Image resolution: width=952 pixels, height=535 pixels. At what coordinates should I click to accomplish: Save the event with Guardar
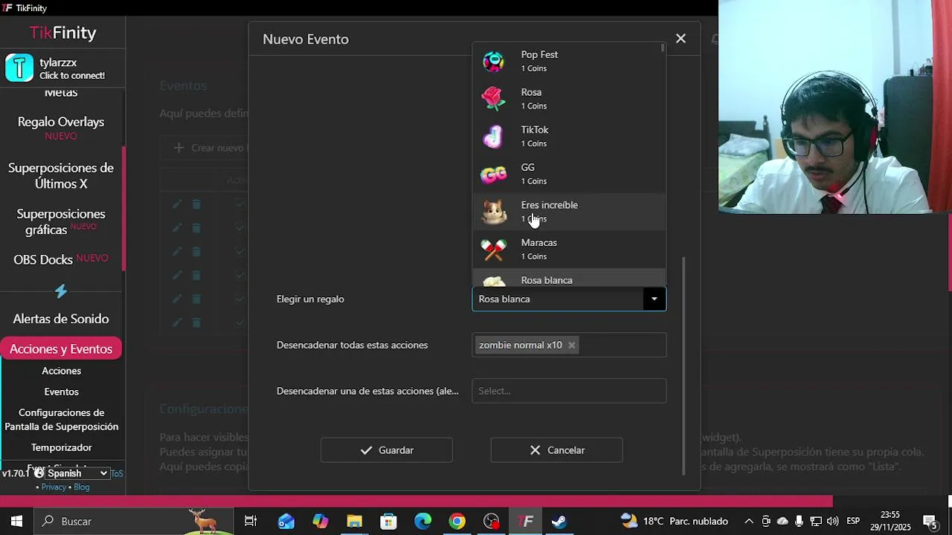tap(386, 450)
